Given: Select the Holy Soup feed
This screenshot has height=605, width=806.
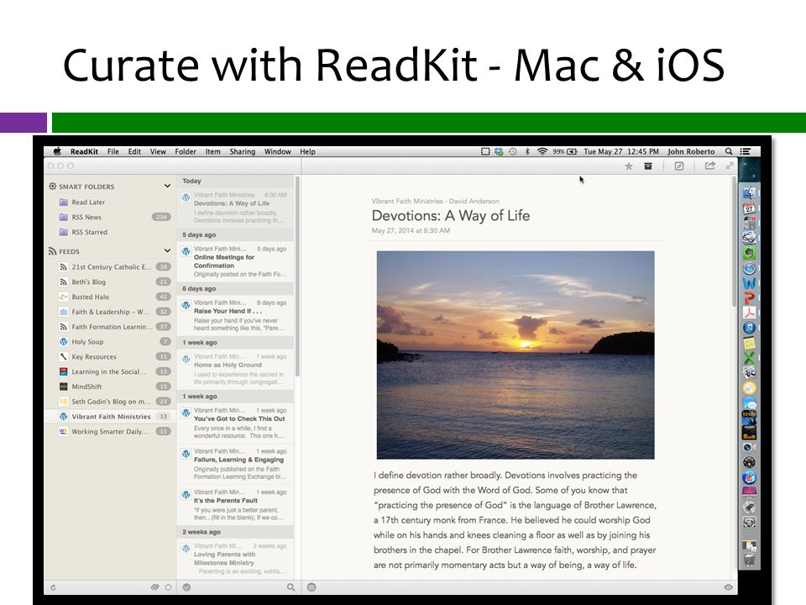Looking at the screenshot, I should [x=110, y=342].
